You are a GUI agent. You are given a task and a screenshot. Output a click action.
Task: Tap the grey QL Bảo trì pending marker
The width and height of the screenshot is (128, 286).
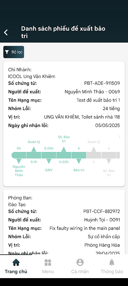point(108,161)
